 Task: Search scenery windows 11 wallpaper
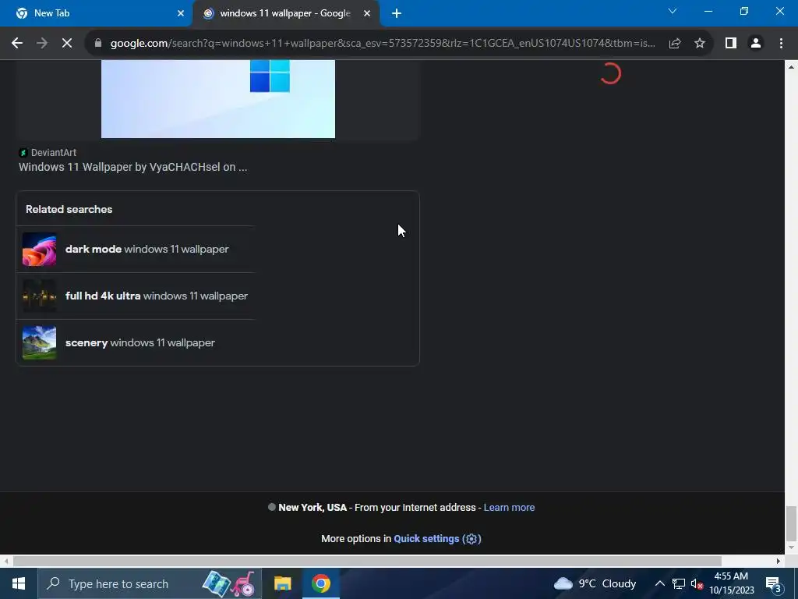pos(136,343)
